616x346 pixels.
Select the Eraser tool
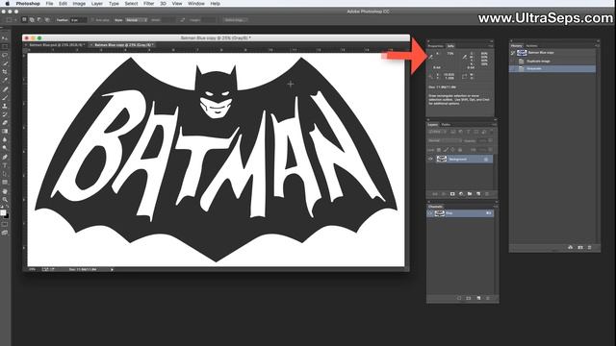(5, 123)
